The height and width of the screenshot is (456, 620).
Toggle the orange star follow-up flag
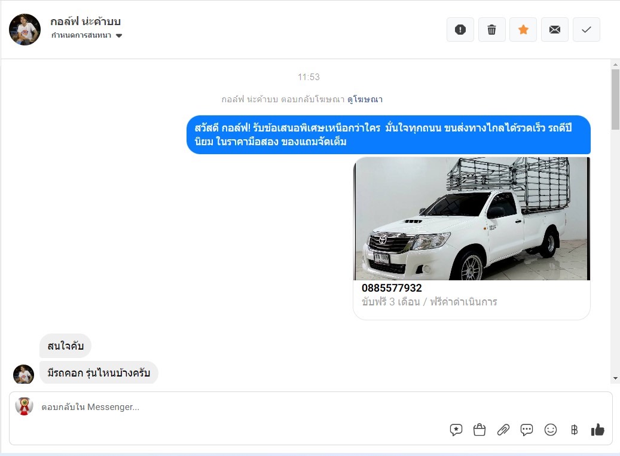[x=523, y=30]
